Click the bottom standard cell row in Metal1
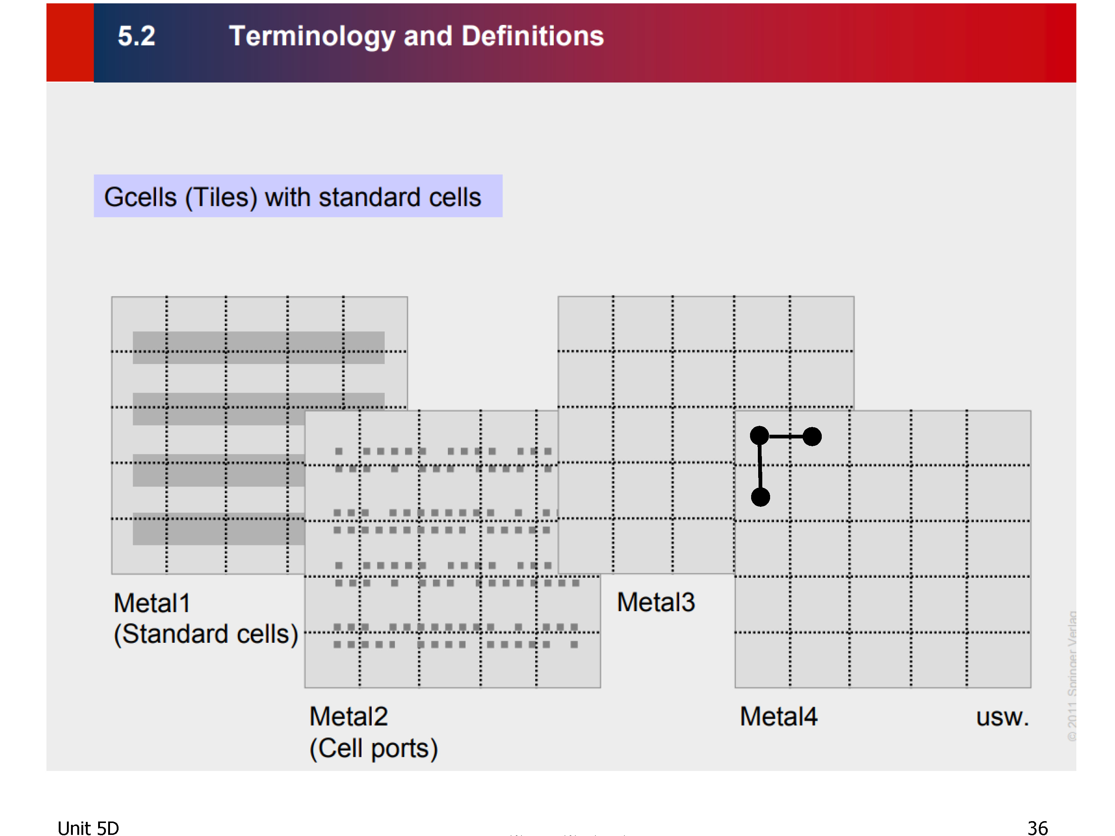1115x836 pixels. (x=219, y=529)
